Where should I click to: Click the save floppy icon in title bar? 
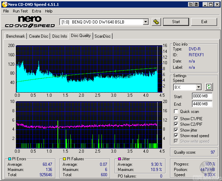click(x=196, y=4)
